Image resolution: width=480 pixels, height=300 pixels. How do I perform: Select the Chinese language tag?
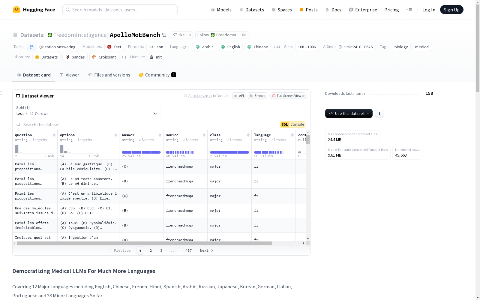coord(258,47)
